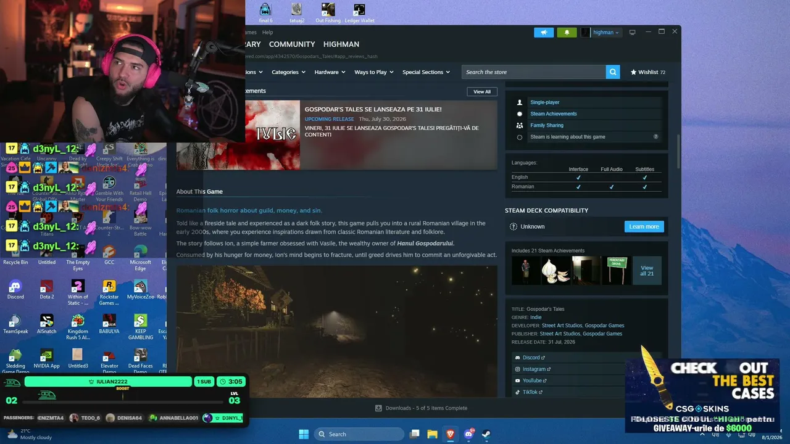Open developer Street Art Studios link
The height and width of the screenshot is (444, 790).
(561, 326)
